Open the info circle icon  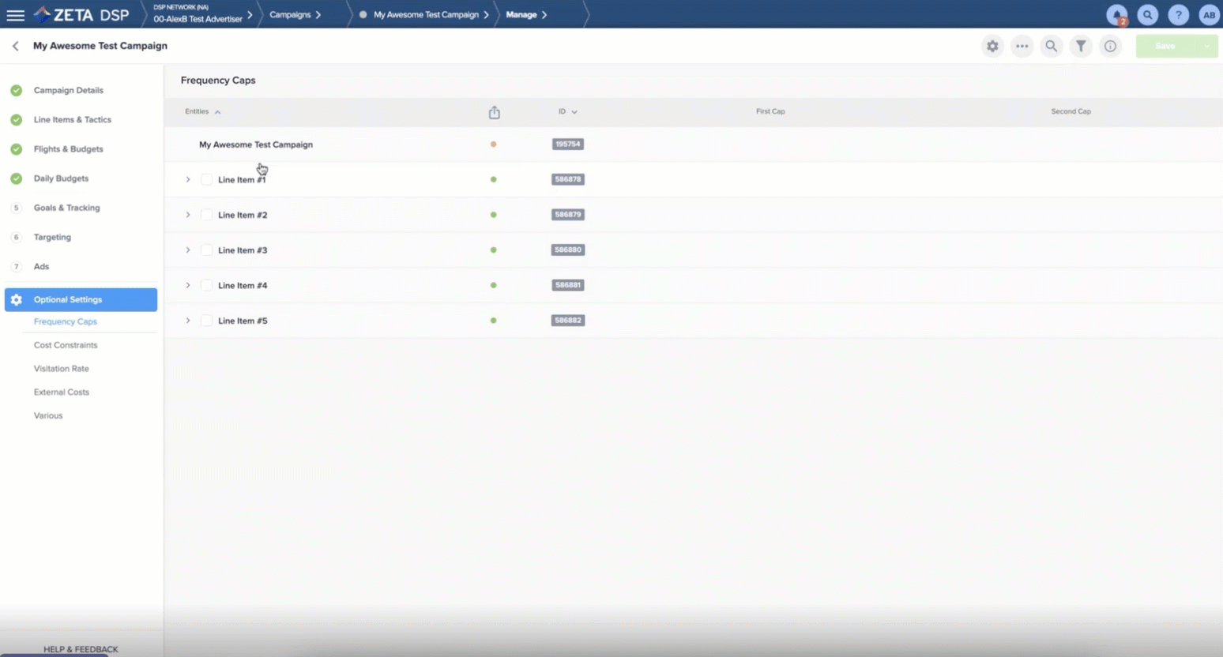tap(1110, 47)
